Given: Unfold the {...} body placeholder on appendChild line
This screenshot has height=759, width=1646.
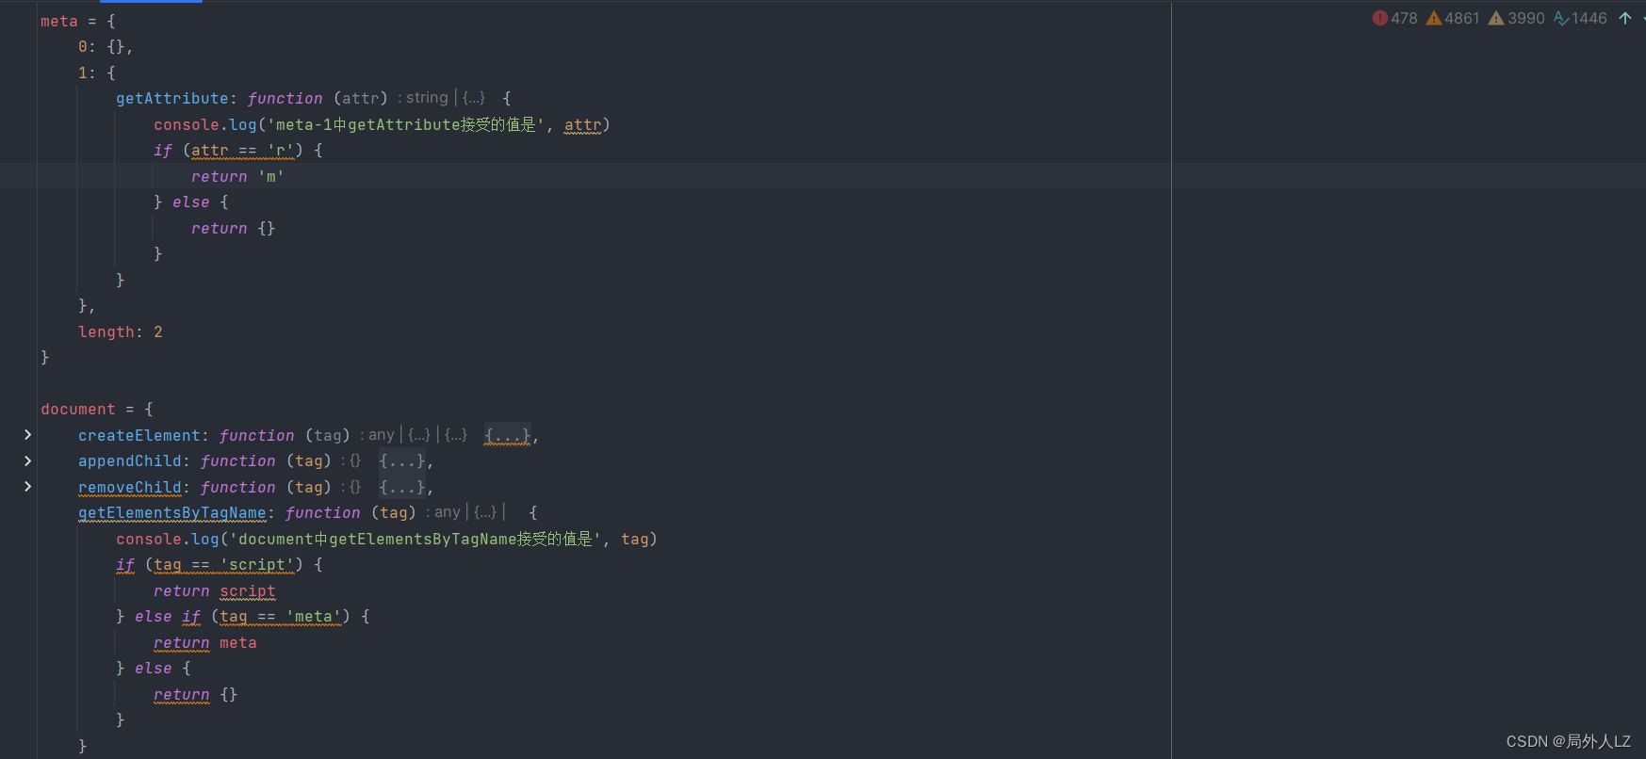Looking at the screenshot, I should (x=403, y=460).
